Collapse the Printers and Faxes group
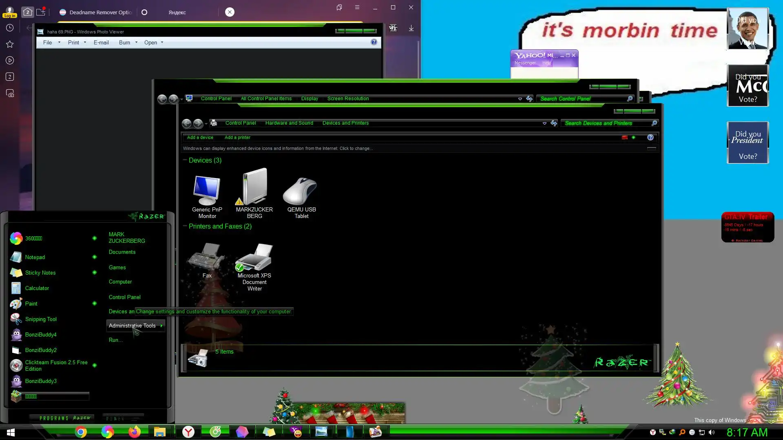 point(185,226)
